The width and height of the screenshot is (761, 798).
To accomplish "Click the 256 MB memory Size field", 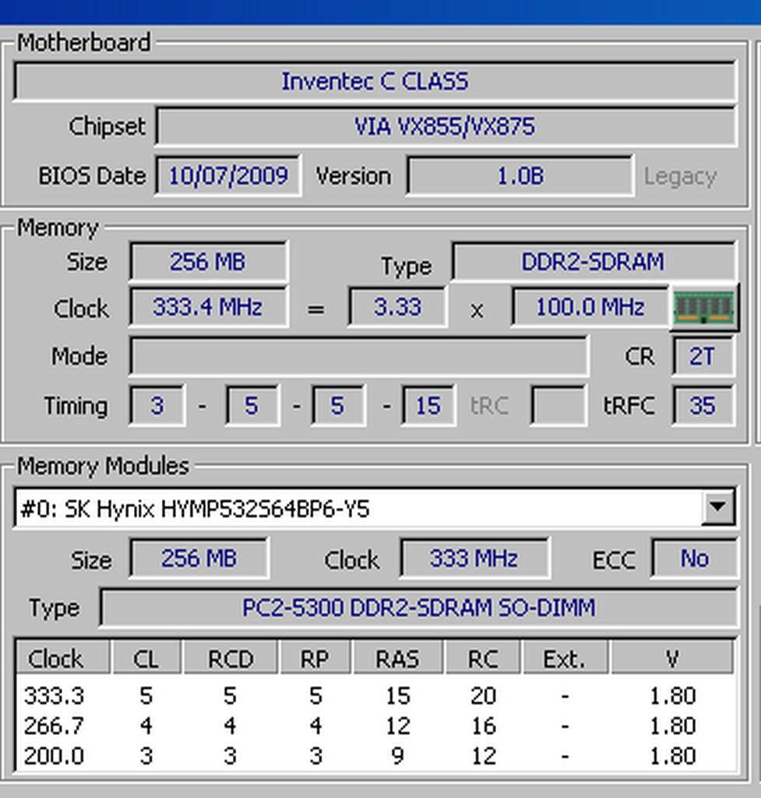I will click(208, 262).
